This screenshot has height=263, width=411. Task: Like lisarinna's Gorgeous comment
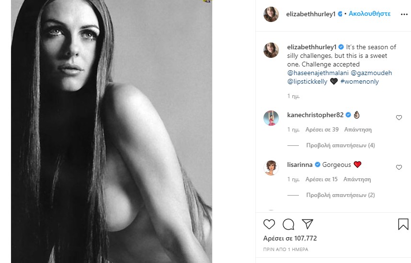[399, 167]
